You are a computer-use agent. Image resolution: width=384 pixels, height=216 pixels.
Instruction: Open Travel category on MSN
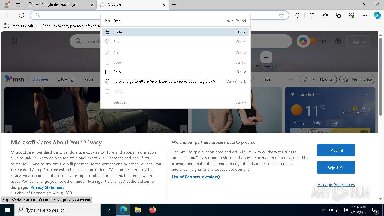pos(266,79)
